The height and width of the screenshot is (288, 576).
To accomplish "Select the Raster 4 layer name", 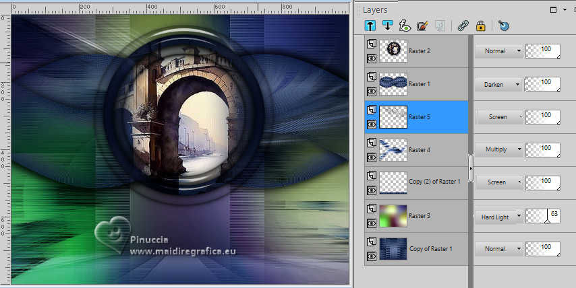I will point(420,150).
